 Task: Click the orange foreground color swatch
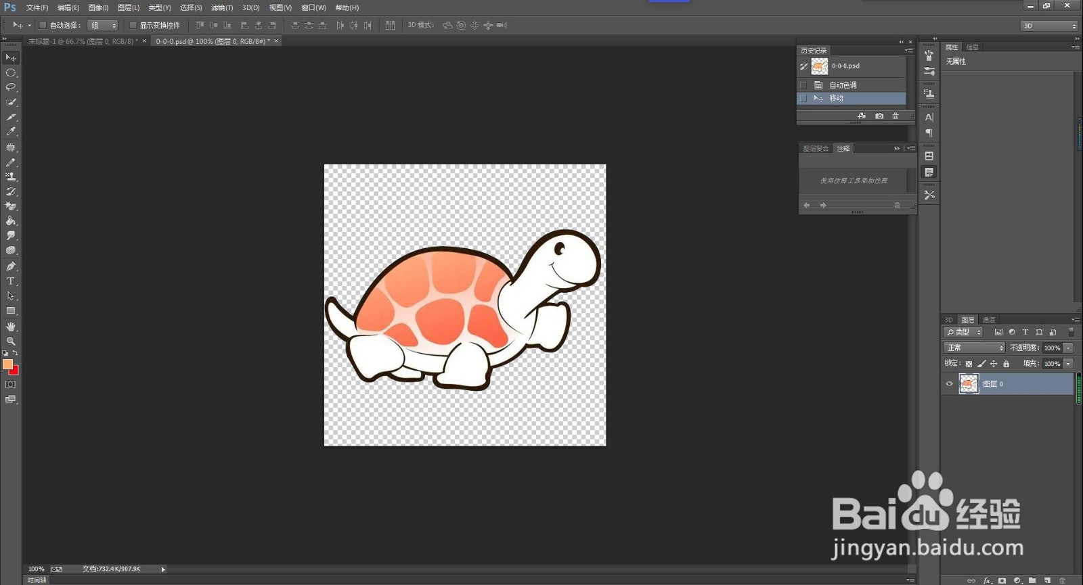click(7, 364)
